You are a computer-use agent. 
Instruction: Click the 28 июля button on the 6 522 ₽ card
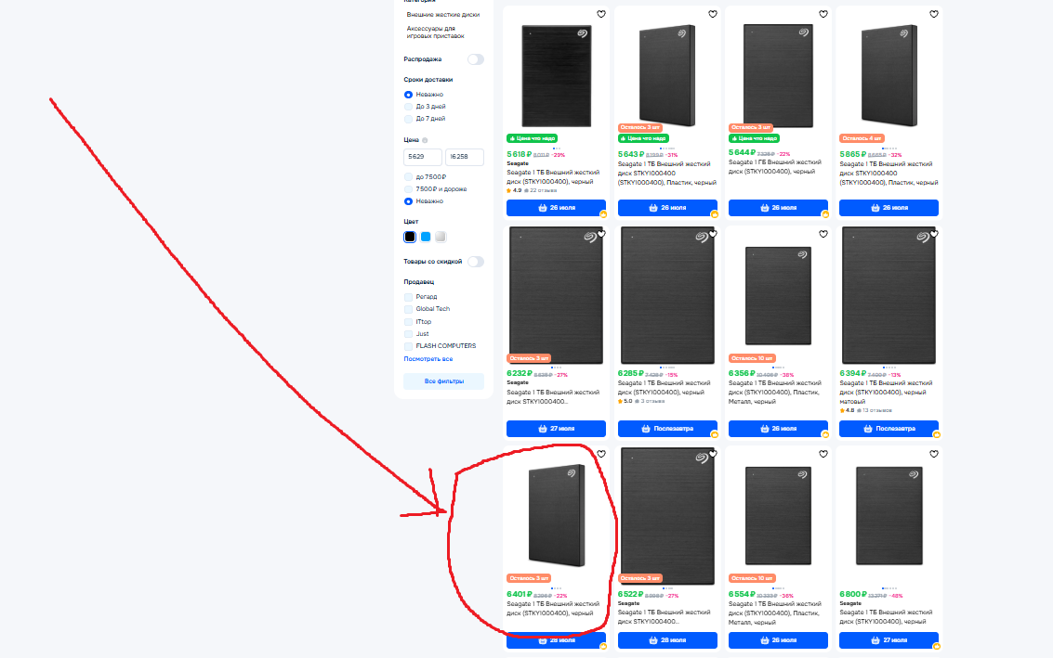point(667,640)
